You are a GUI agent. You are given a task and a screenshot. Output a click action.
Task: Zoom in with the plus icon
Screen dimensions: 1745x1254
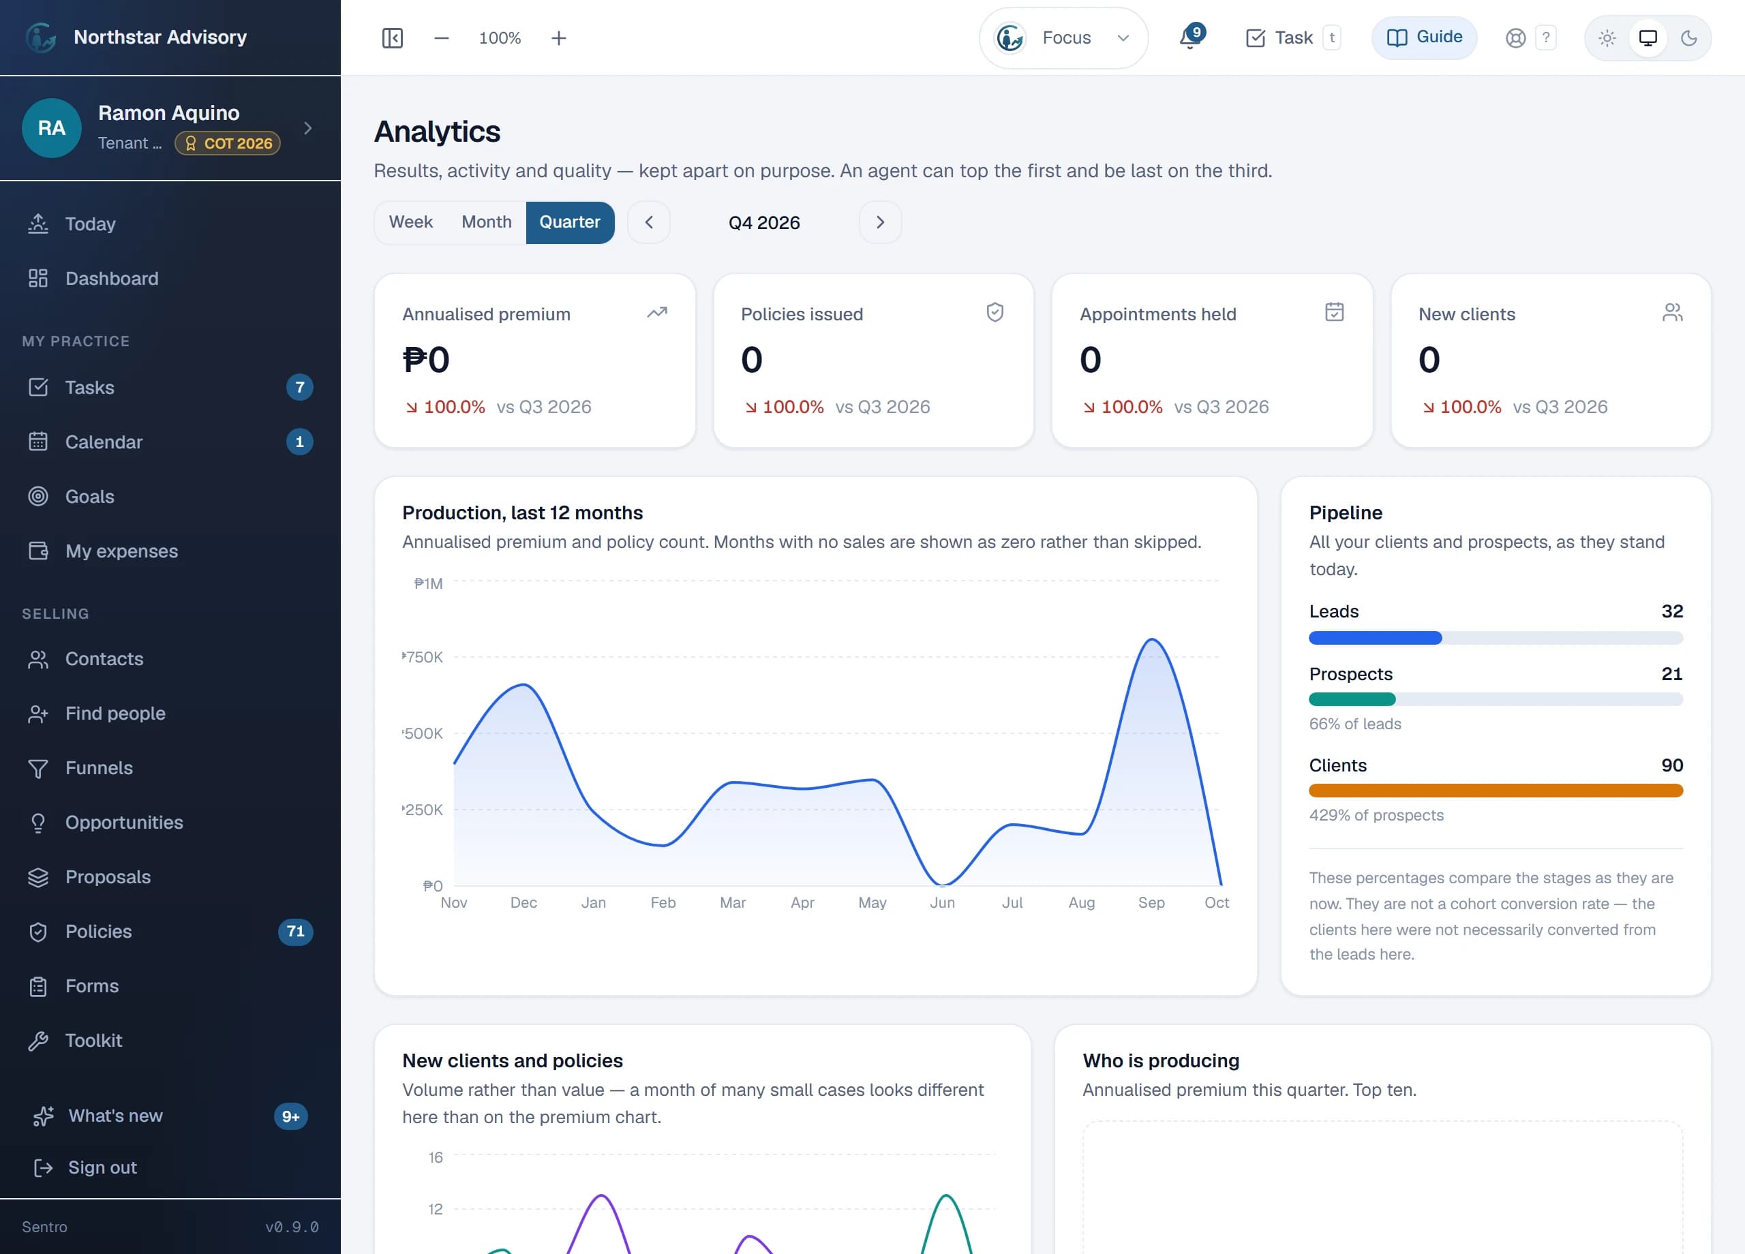pos(558,37)
